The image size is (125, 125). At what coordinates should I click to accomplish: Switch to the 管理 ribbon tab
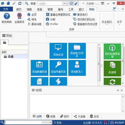point(50,9)
